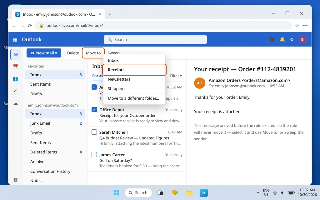Image resolution: width=320 pixels, height=200 pixels.
Task: Move selected mail to Receipts
Action: coord(134,70)
